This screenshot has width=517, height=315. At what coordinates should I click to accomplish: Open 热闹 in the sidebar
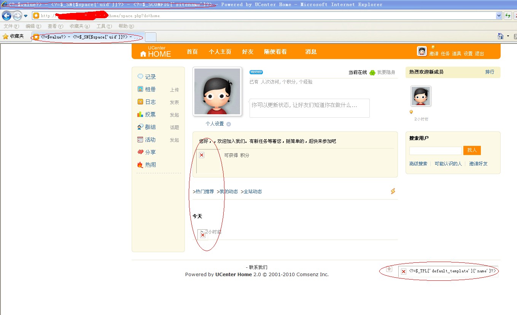pyautogui.click(x=150, y=165)
